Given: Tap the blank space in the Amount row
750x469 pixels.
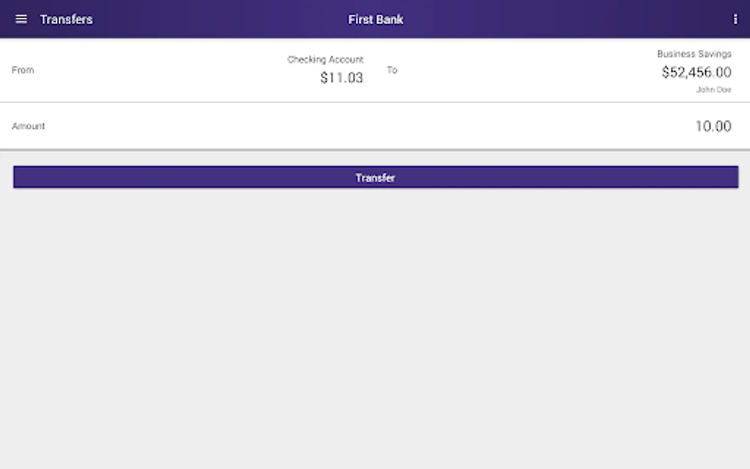Looking at the screenshot, I should pyautogui.click(x=365, y=126).
